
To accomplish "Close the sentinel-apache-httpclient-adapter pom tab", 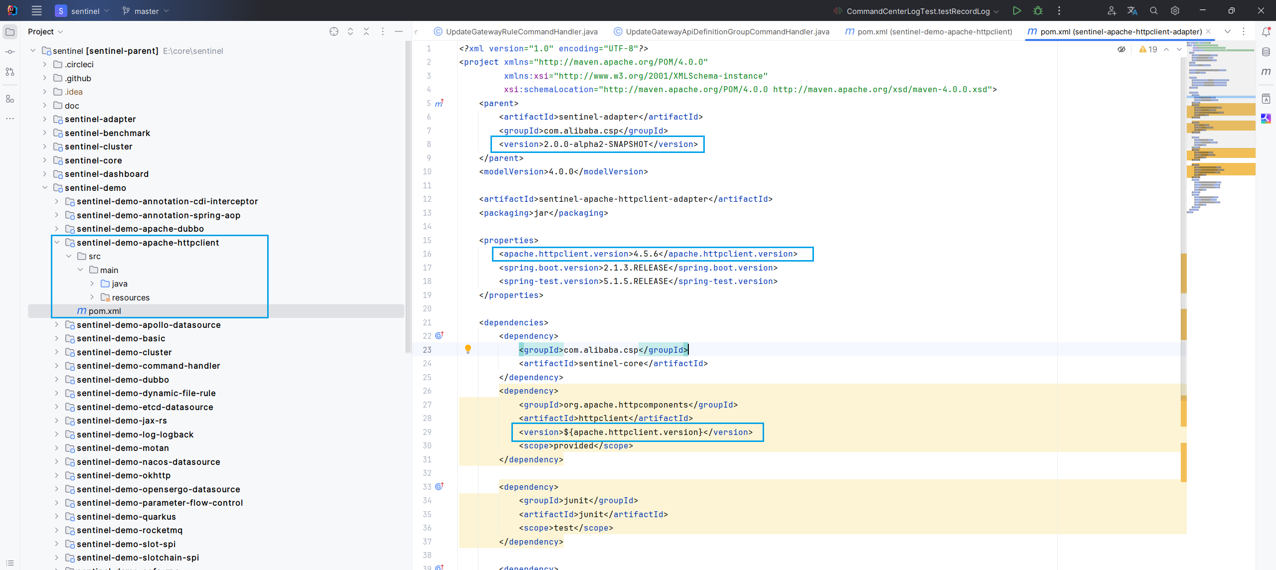I will 1208,31.
